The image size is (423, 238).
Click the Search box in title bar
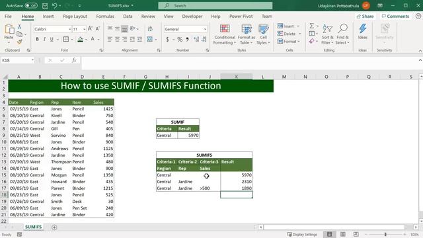215,6
